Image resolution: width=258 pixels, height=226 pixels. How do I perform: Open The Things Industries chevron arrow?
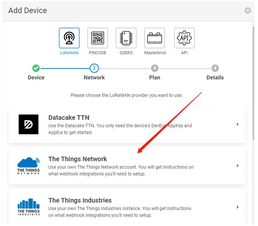point(237,207)
